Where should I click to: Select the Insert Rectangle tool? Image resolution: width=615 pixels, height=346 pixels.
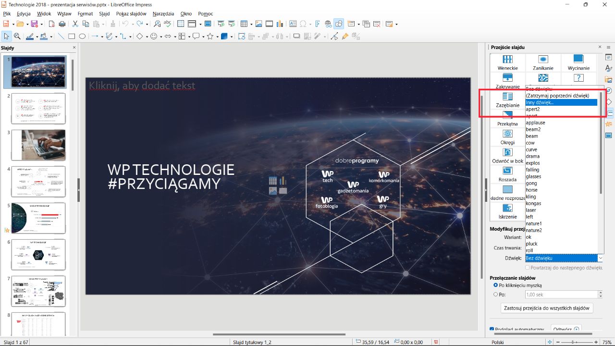click(x=71, y=36)
